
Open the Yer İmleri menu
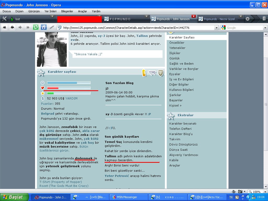(x=51, y=11)
